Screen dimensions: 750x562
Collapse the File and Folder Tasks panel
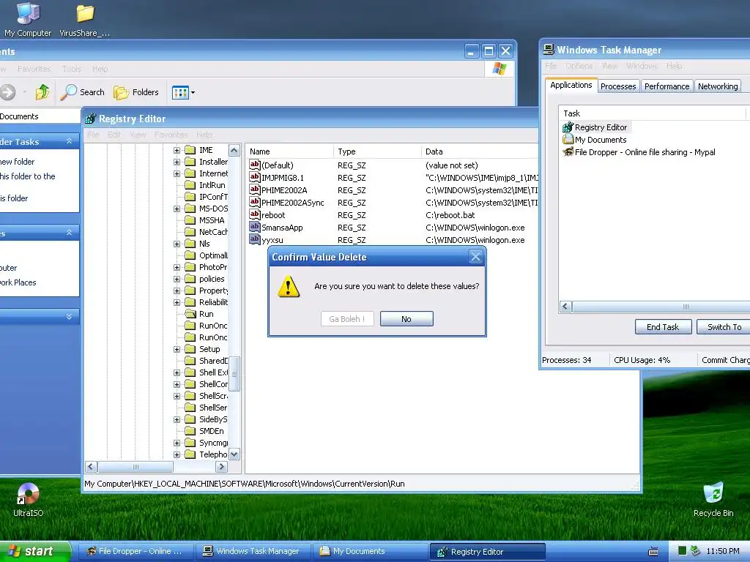pos(69,141)
